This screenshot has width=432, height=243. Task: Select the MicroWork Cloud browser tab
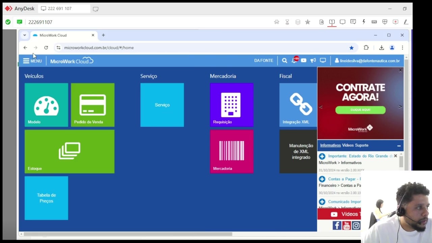tap(63, 35)
